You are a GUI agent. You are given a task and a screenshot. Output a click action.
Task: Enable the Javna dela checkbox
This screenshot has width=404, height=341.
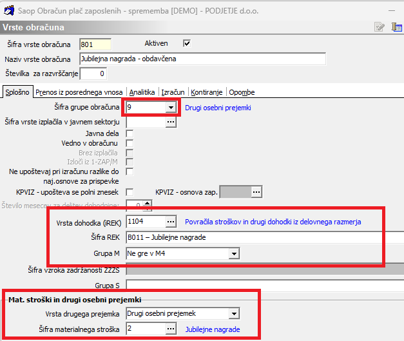coord(130,133)
